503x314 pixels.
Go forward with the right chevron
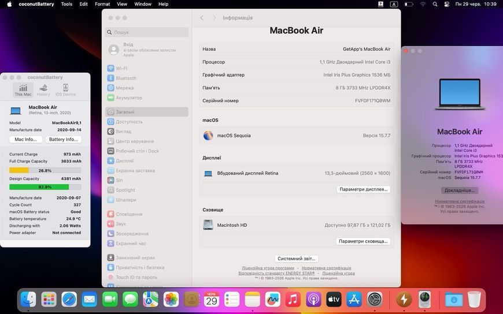click(214, 18)
